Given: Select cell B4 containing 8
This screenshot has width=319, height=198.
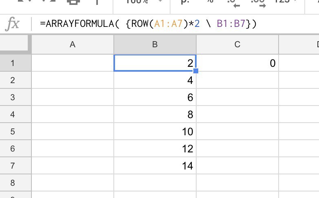Looking at the screenshot, I should pyautogui.click(x=155, y=114).
